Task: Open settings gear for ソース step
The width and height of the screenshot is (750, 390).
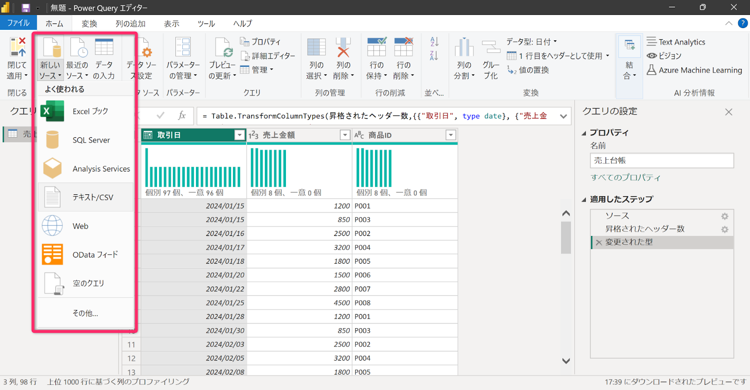Action: (725, 216)
